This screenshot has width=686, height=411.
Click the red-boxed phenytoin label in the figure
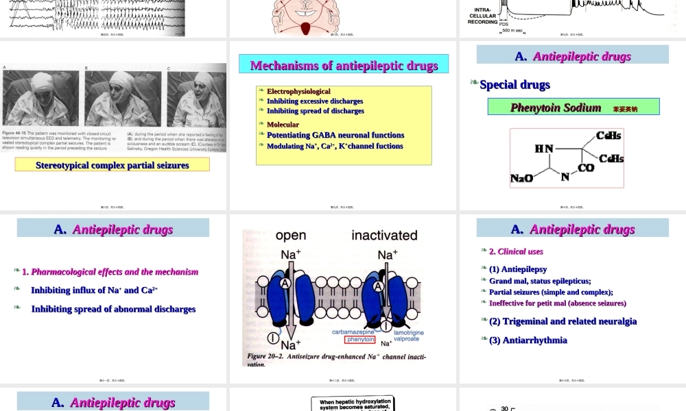[x=360, y=339]
